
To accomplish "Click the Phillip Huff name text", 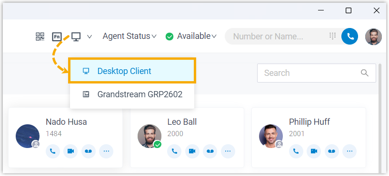I will pos(309,122).
